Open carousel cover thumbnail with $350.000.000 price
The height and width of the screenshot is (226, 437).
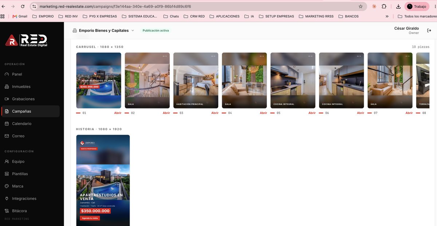click(x=99, y=80)
